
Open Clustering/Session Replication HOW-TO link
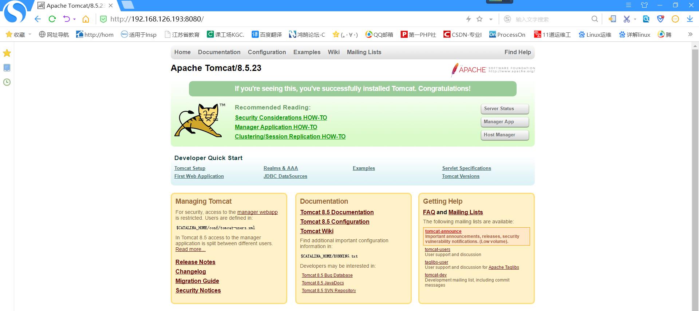pos(290,136)
